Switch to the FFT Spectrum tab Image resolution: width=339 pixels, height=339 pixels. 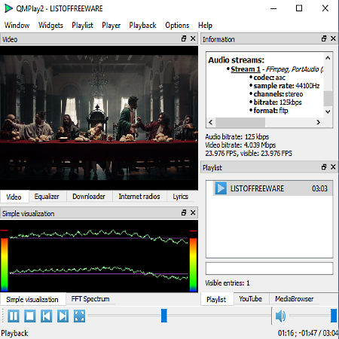[x=90, y=299]
